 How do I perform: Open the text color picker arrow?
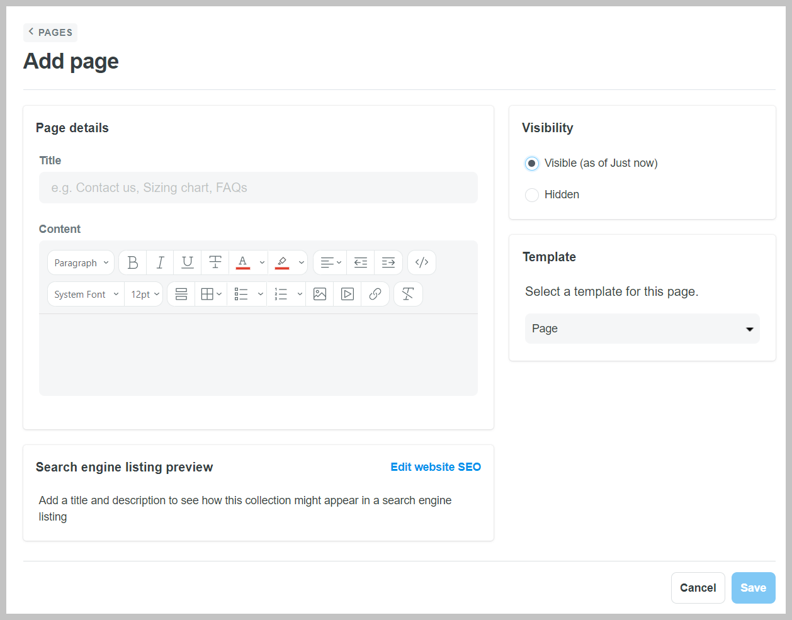262,262
